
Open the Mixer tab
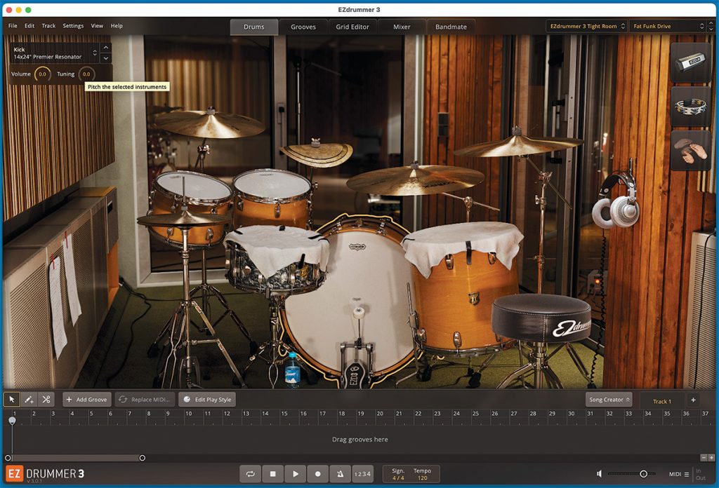click(x=402, y=27)
